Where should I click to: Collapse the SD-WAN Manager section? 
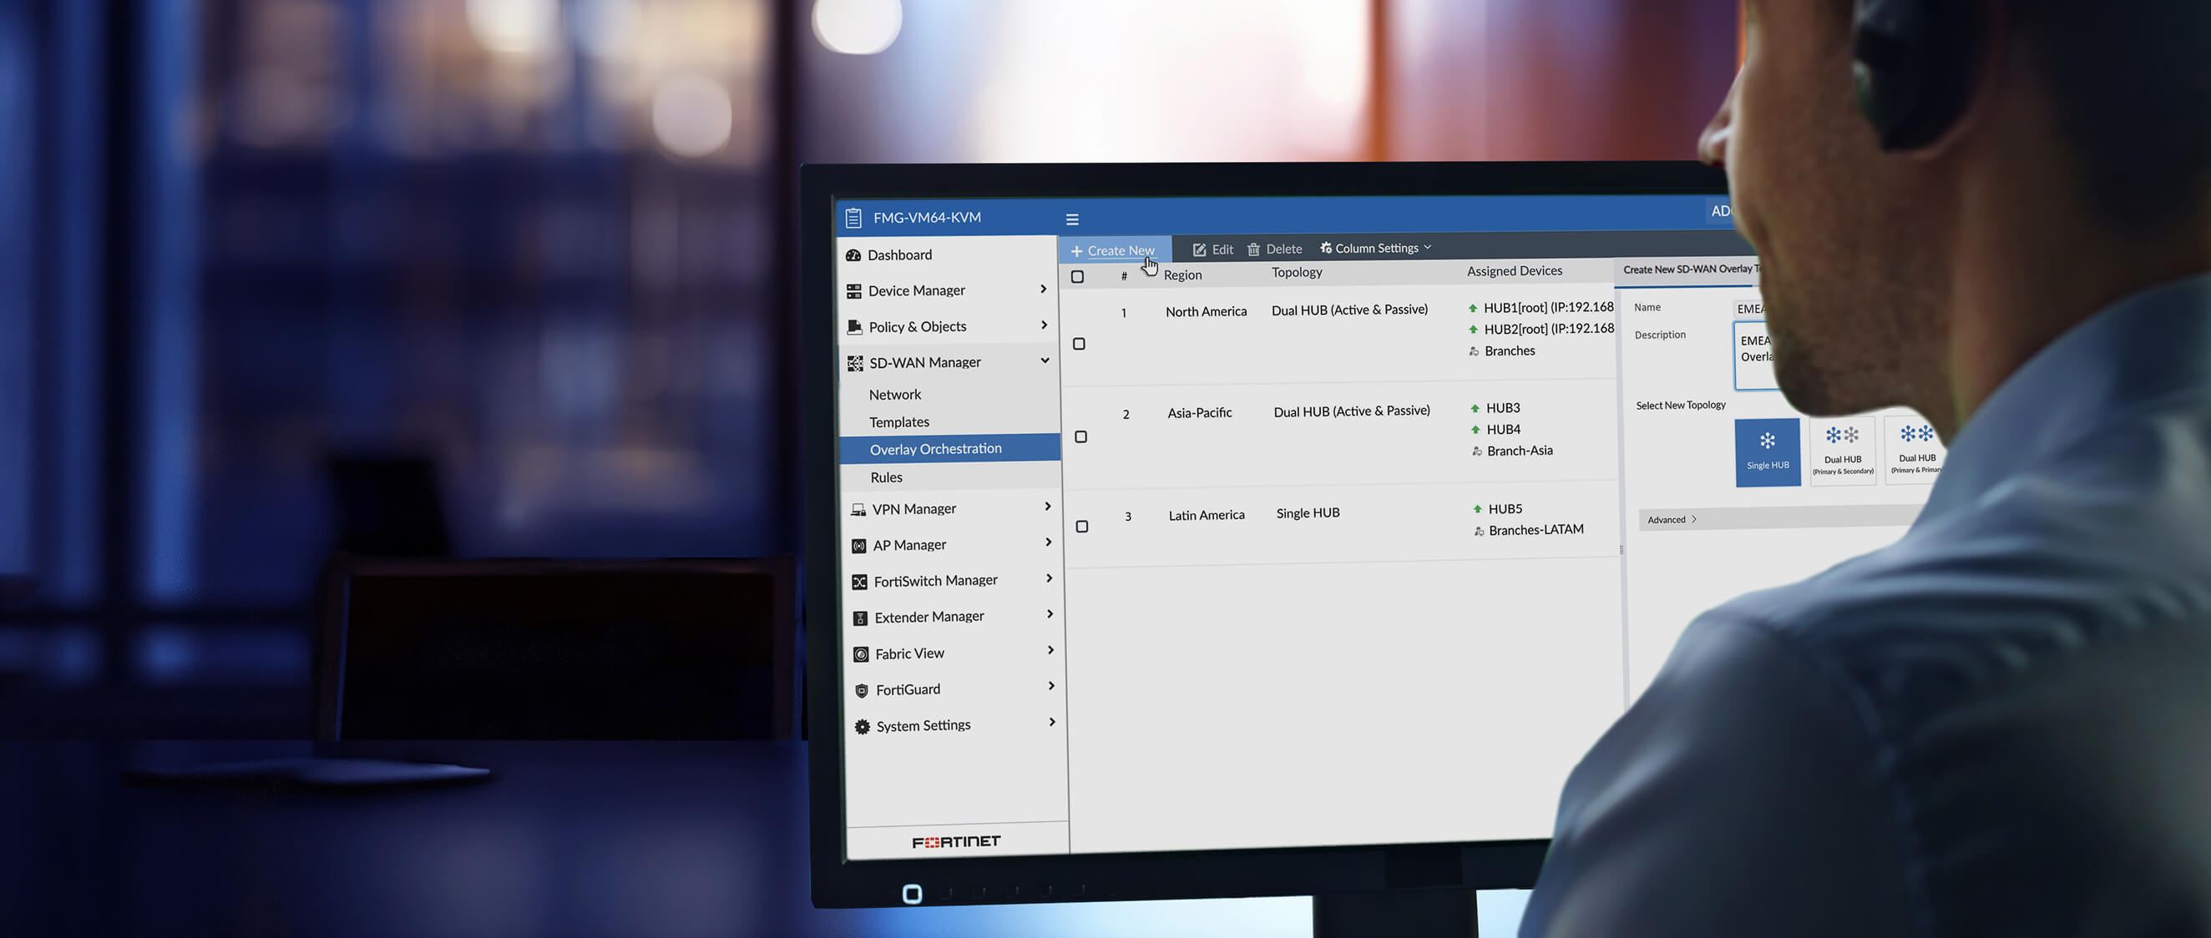(1045, 361)
